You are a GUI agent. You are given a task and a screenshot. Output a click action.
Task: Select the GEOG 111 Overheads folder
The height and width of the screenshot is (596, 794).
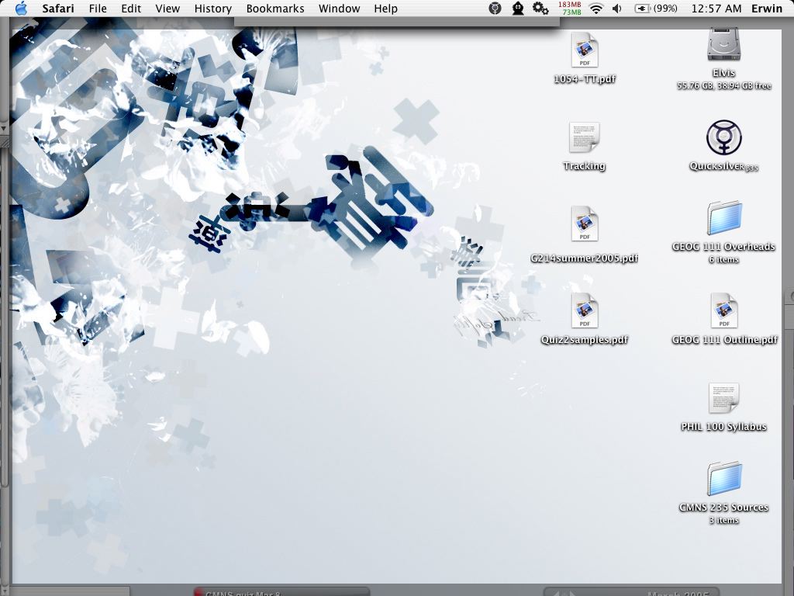point(724,218)
